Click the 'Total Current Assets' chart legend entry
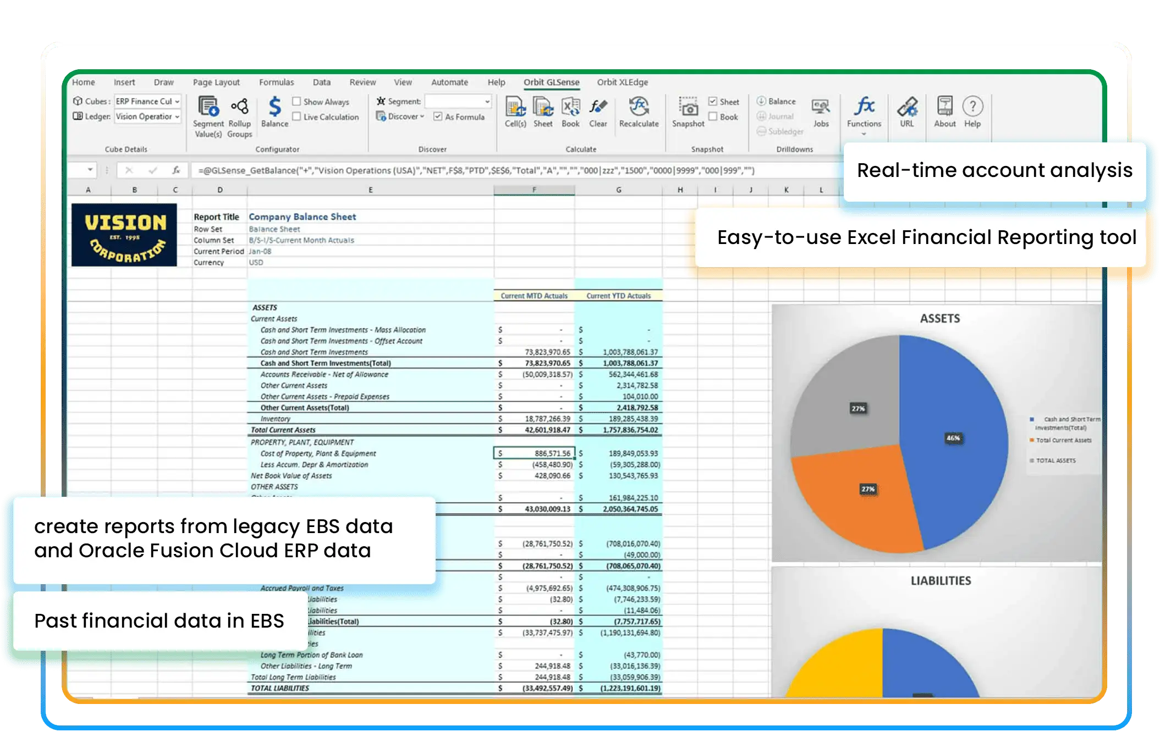1165x754 pixels. (x=1060, y=440)
